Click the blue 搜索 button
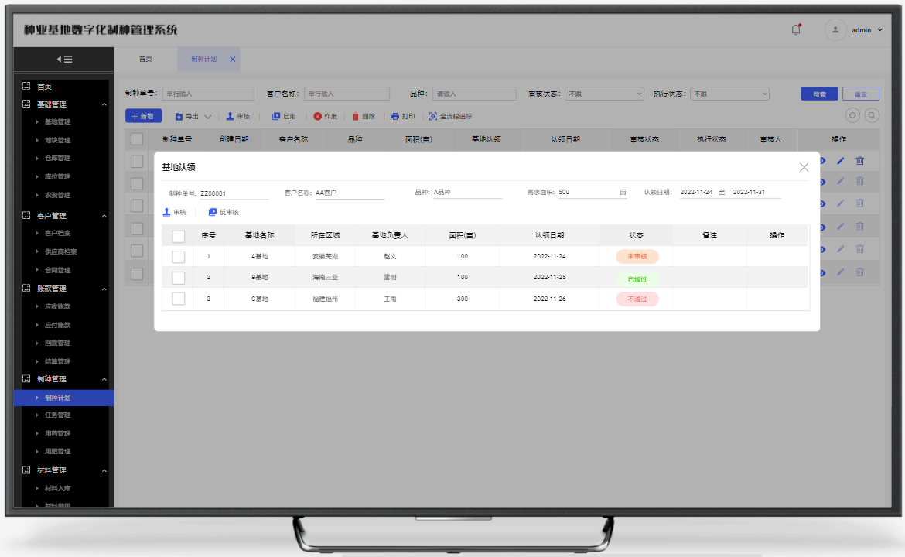The height and width of the screenshot is (557, 905). point(819,94)
